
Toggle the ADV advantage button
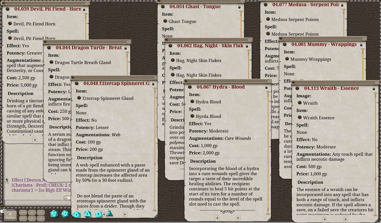point(23,213)
